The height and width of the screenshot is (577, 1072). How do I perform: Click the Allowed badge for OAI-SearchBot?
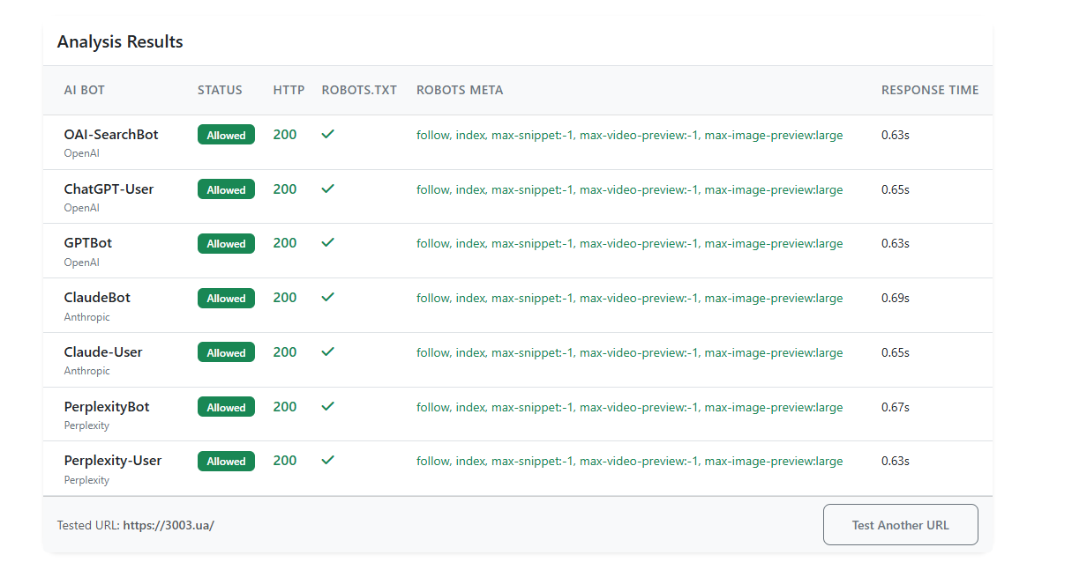pyautogui.click(x=226, y=135)
